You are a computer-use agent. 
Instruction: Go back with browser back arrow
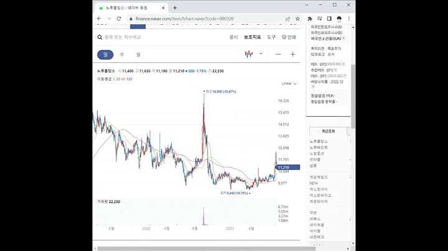(99, 19)
